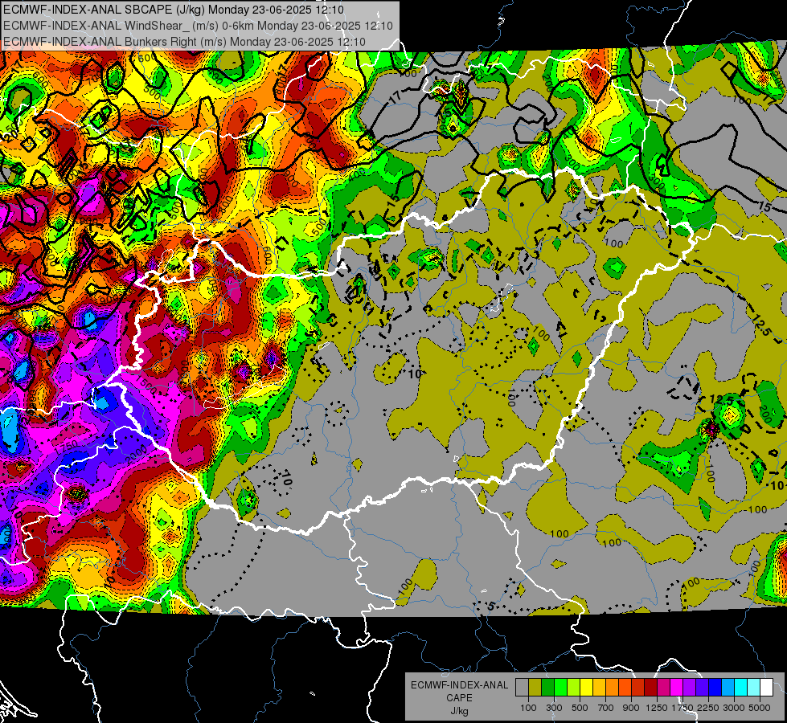787x723 pixels.
Task: Click the pale cyan legend swatch
Action: pyautogui.click(x=754, y=688)
